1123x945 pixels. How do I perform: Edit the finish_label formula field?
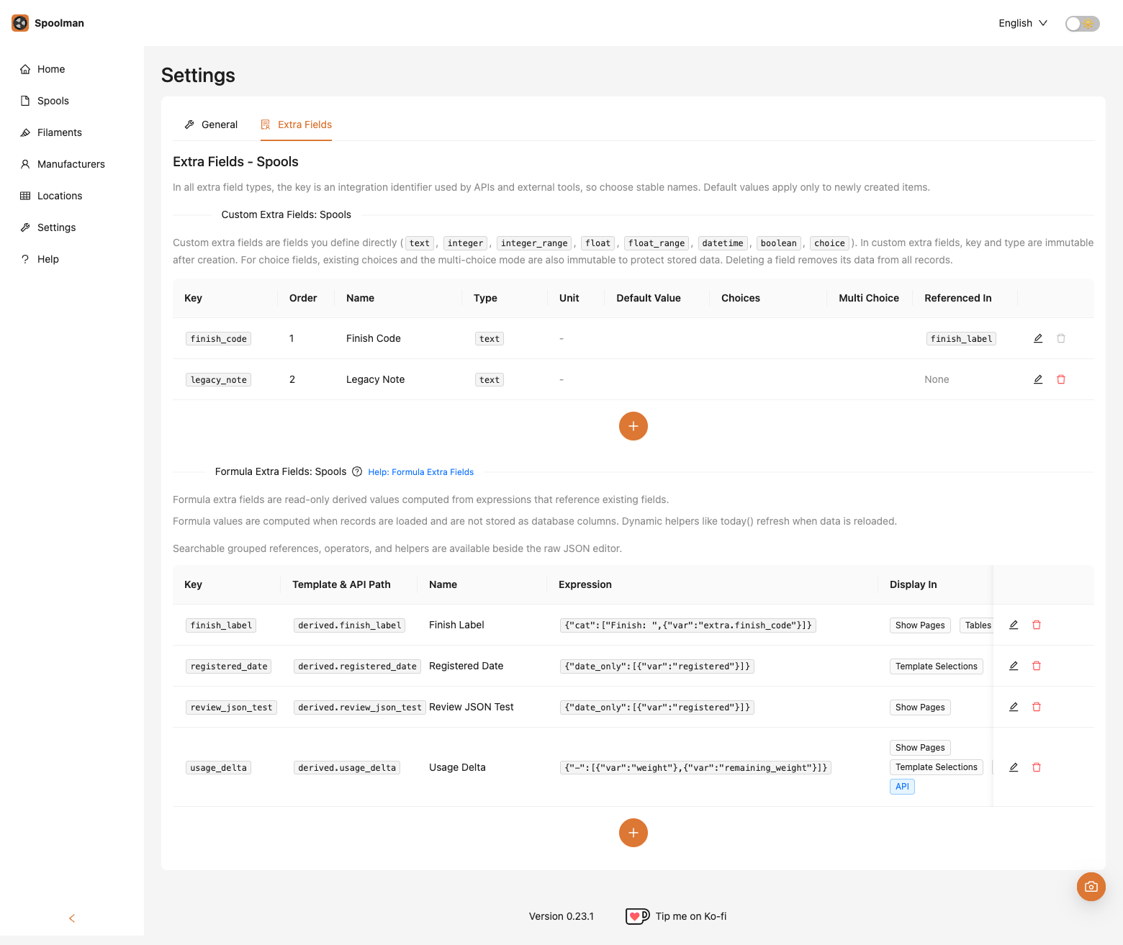(1014, 625)
